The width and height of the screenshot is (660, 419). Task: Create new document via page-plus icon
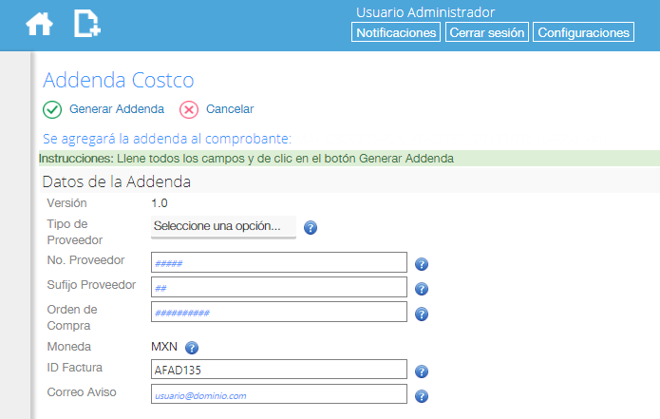pyautogui.click(x=87, y=24)
